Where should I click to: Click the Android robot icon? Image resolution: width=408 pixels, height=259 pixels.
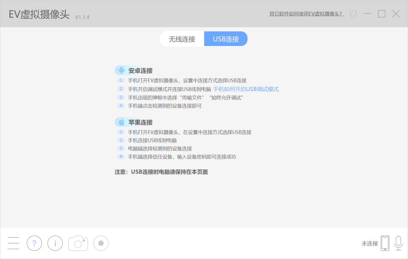[121, 71]
